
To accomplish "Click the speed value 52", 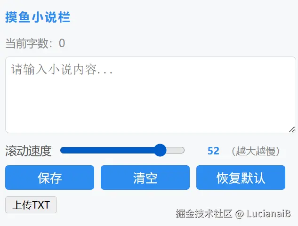I will tap(213, 151).
